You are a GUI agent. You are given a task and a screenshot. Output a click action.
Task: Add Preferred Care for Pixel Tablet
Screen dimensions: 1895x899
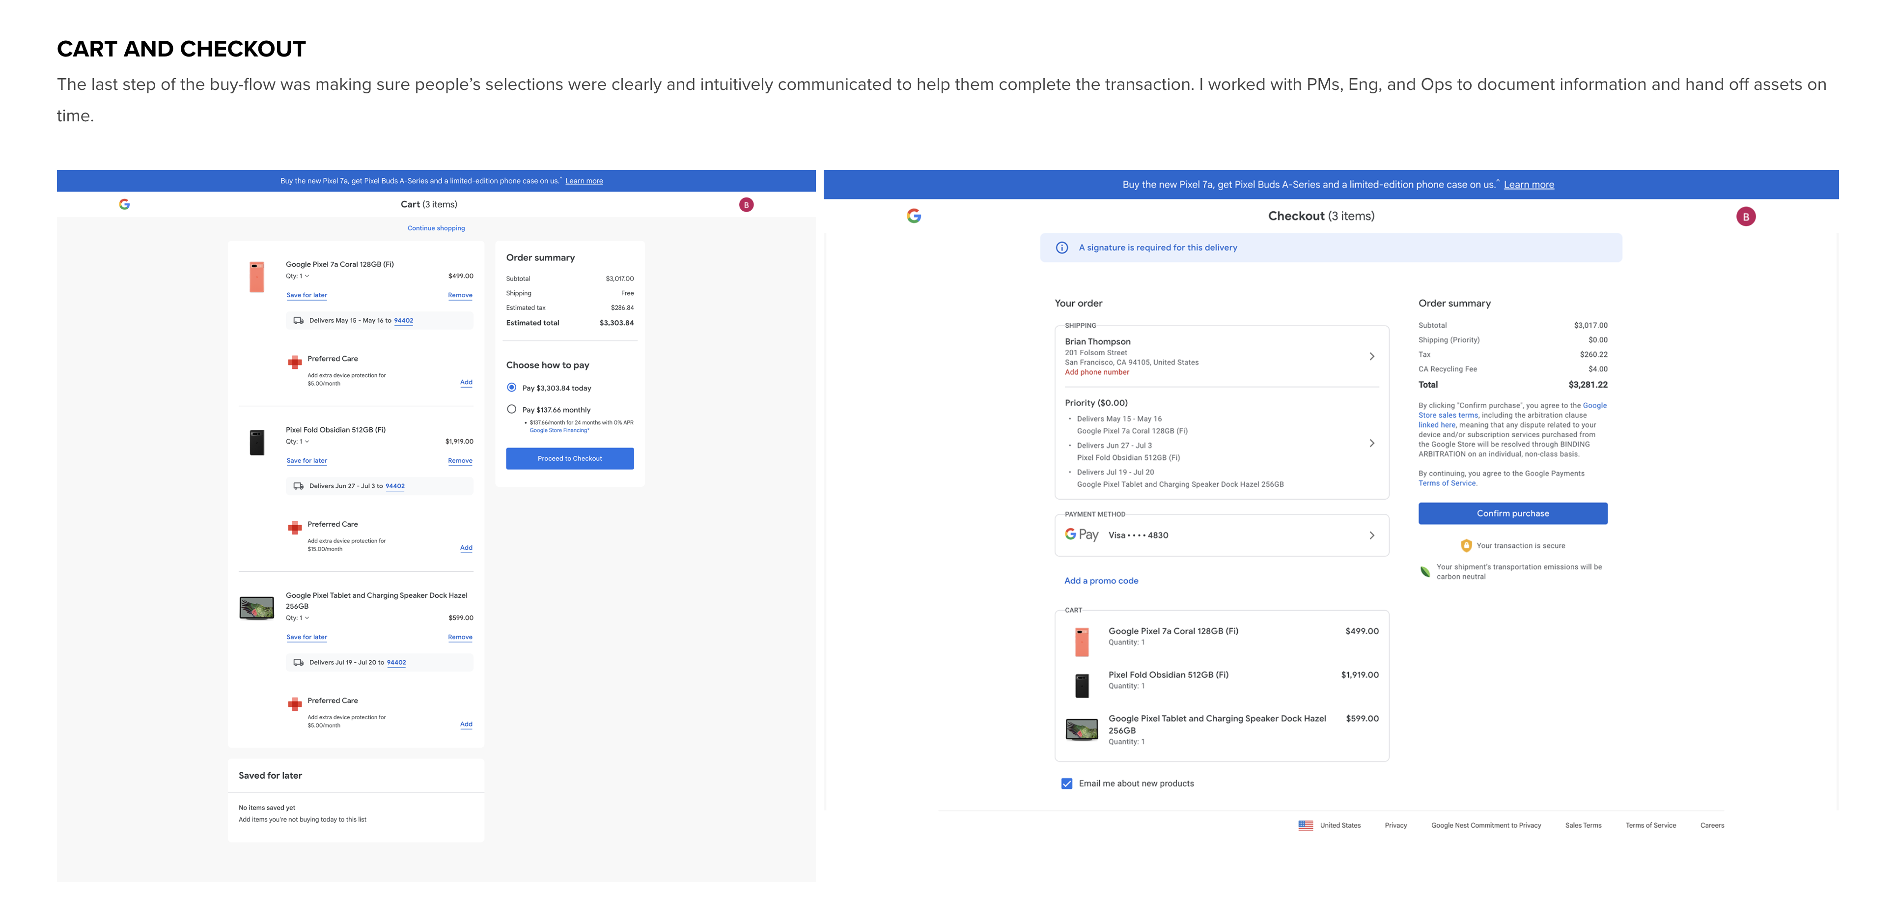coord(467,725)
